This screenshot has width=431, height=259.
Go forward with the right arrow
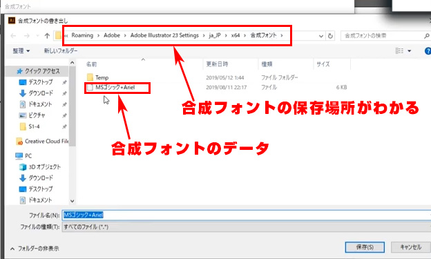pos(27,36)
